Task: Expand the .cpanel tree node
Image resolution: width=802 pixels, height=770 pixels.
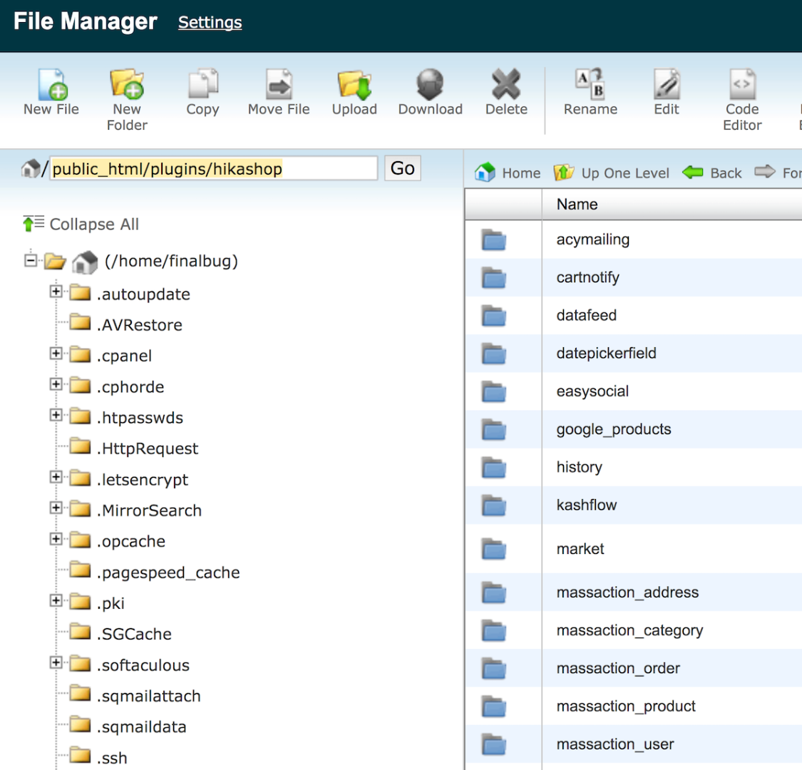Action: 56,354
